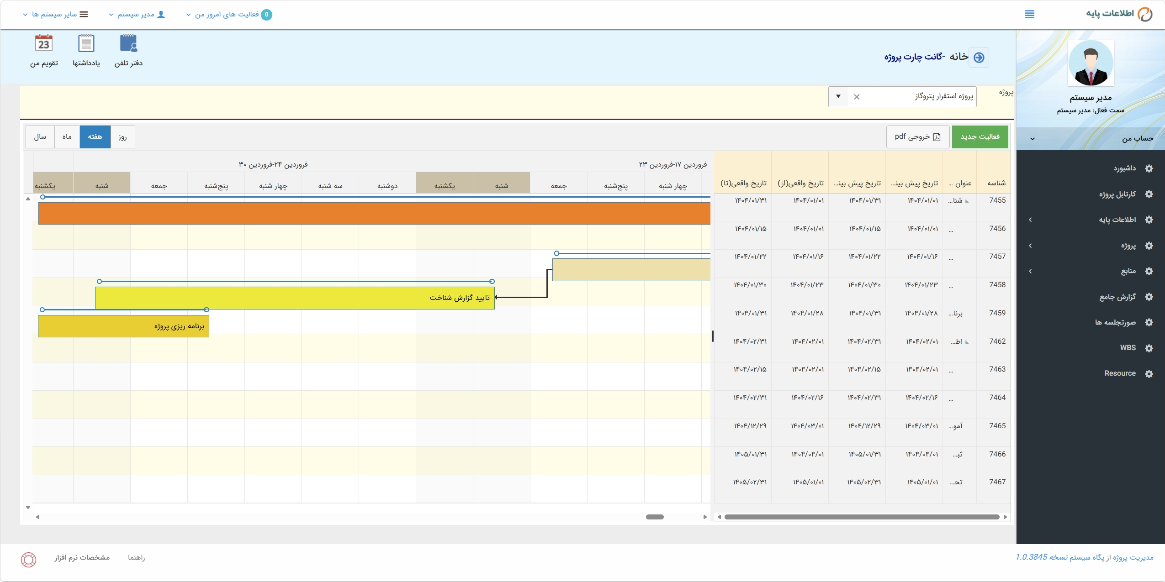This screenshot has width=1165, height=582.
Task: Click the gear icon next to کارتابل پروژه
Action: (1149, 194)
